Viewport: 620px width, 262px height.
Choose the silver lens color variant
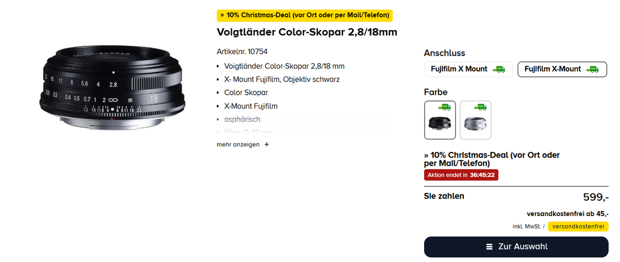476,120
